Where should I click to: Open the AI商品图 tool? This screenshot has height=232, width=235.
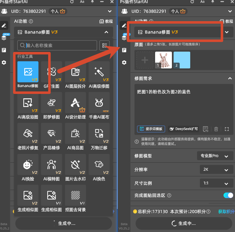pyautogui.click(x=76, y=133)
